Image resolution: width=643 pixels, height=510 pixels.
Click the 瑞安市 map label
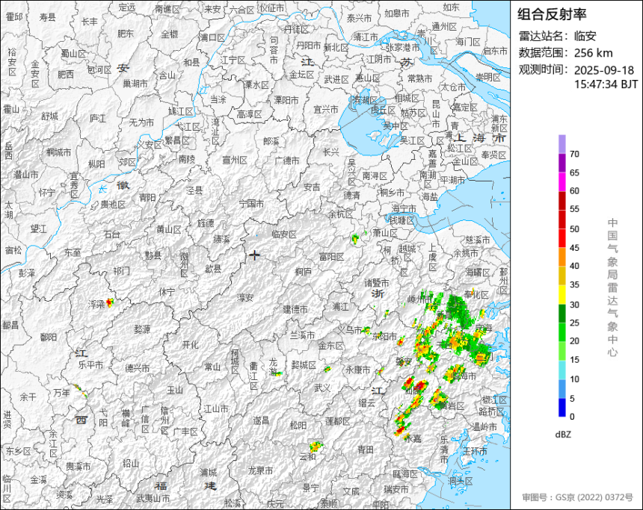tap(396, 489)
